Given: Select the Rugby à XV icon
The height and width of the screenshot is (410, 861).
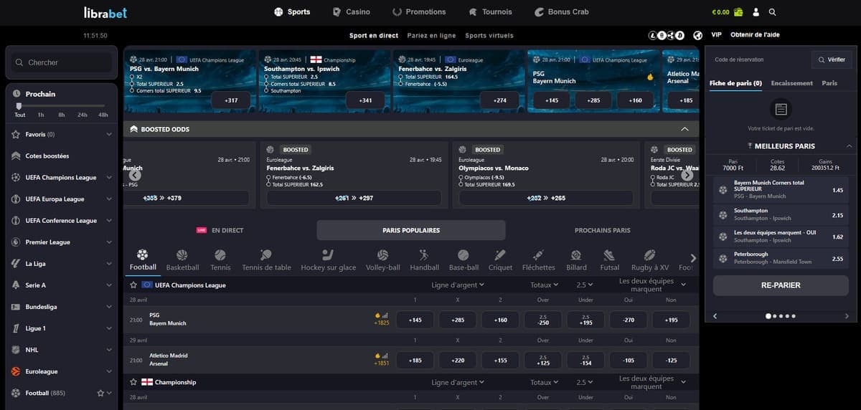Looking at the screenshot, I should coord(649,261).
